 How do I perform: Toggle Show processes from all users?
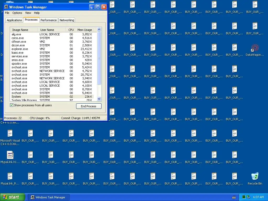click(x=12, y=105)
